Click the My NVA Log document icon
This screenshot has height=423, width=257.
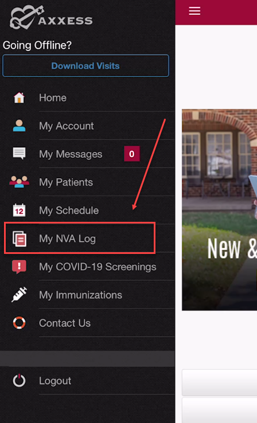[x=20, y=239]
